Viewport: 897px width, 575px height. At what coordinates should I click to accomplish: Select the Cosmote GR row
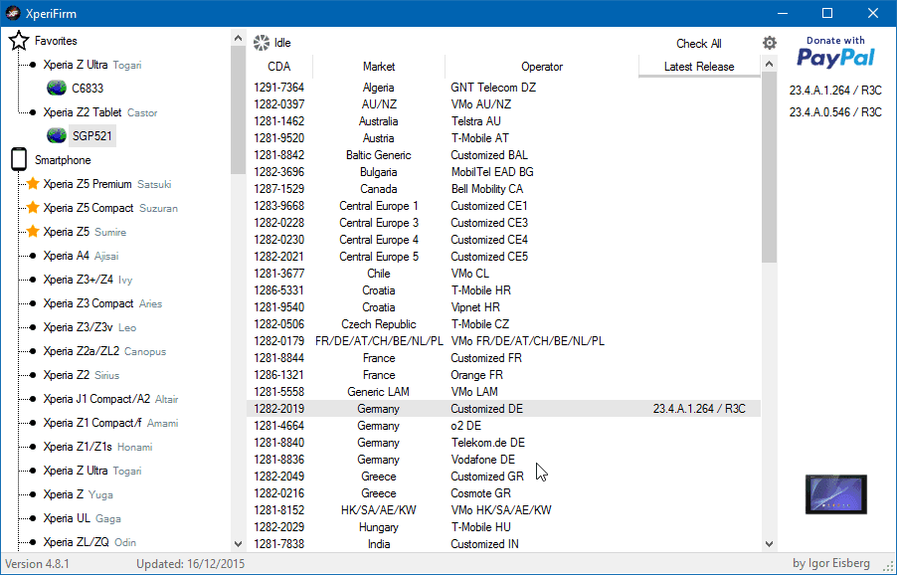click(x=503, y=493)
